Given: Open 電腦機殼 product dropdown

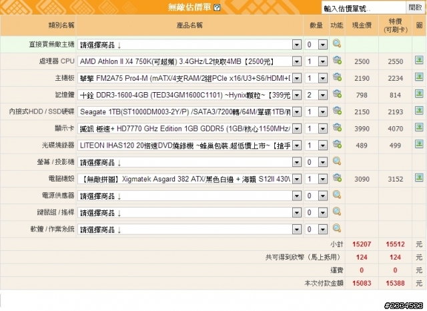Looking at the screenshot, I should (189, 180).
